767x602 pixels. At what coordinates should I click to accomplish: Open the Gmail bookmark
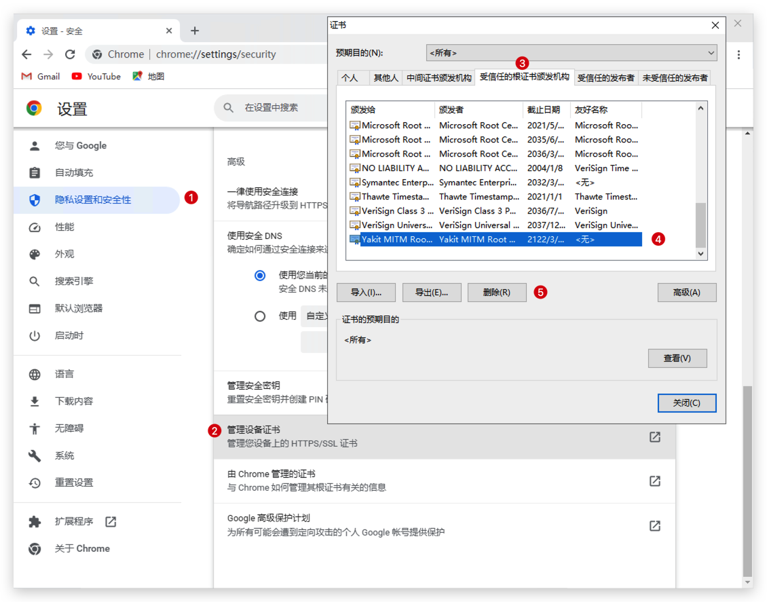(x=41, y=77)
